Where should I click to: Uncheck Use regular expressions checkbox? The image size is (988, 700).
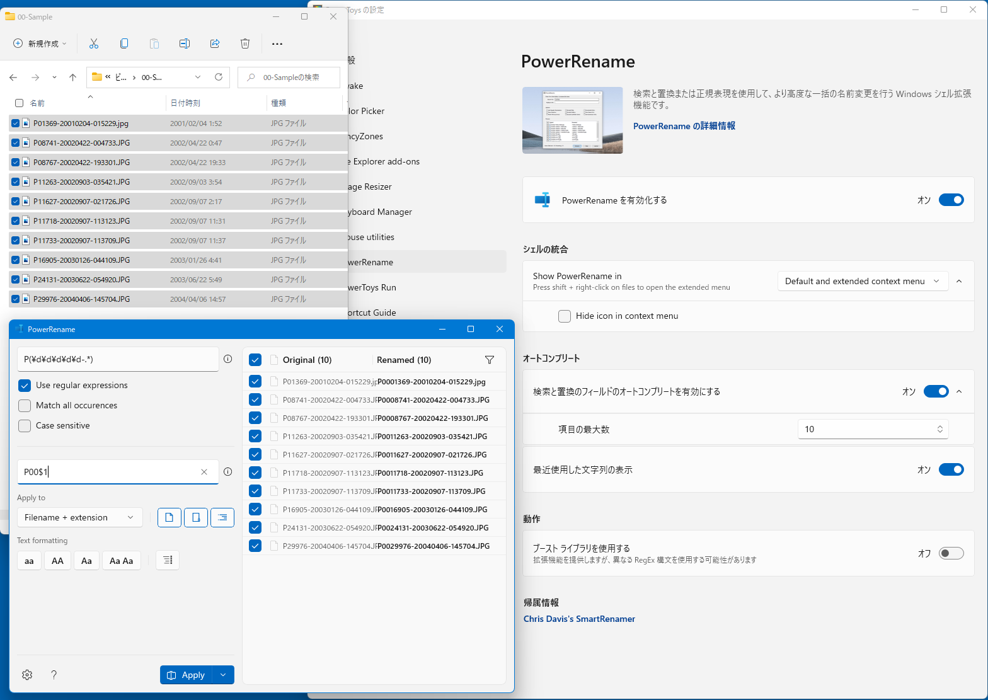[x=25, y=386]
